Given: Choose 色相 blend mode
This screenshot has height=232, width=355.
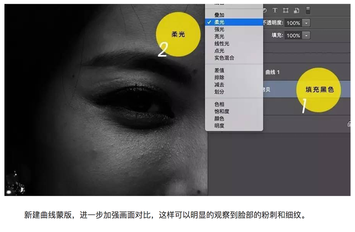Looking at the screenshot, I should (234, 104).
